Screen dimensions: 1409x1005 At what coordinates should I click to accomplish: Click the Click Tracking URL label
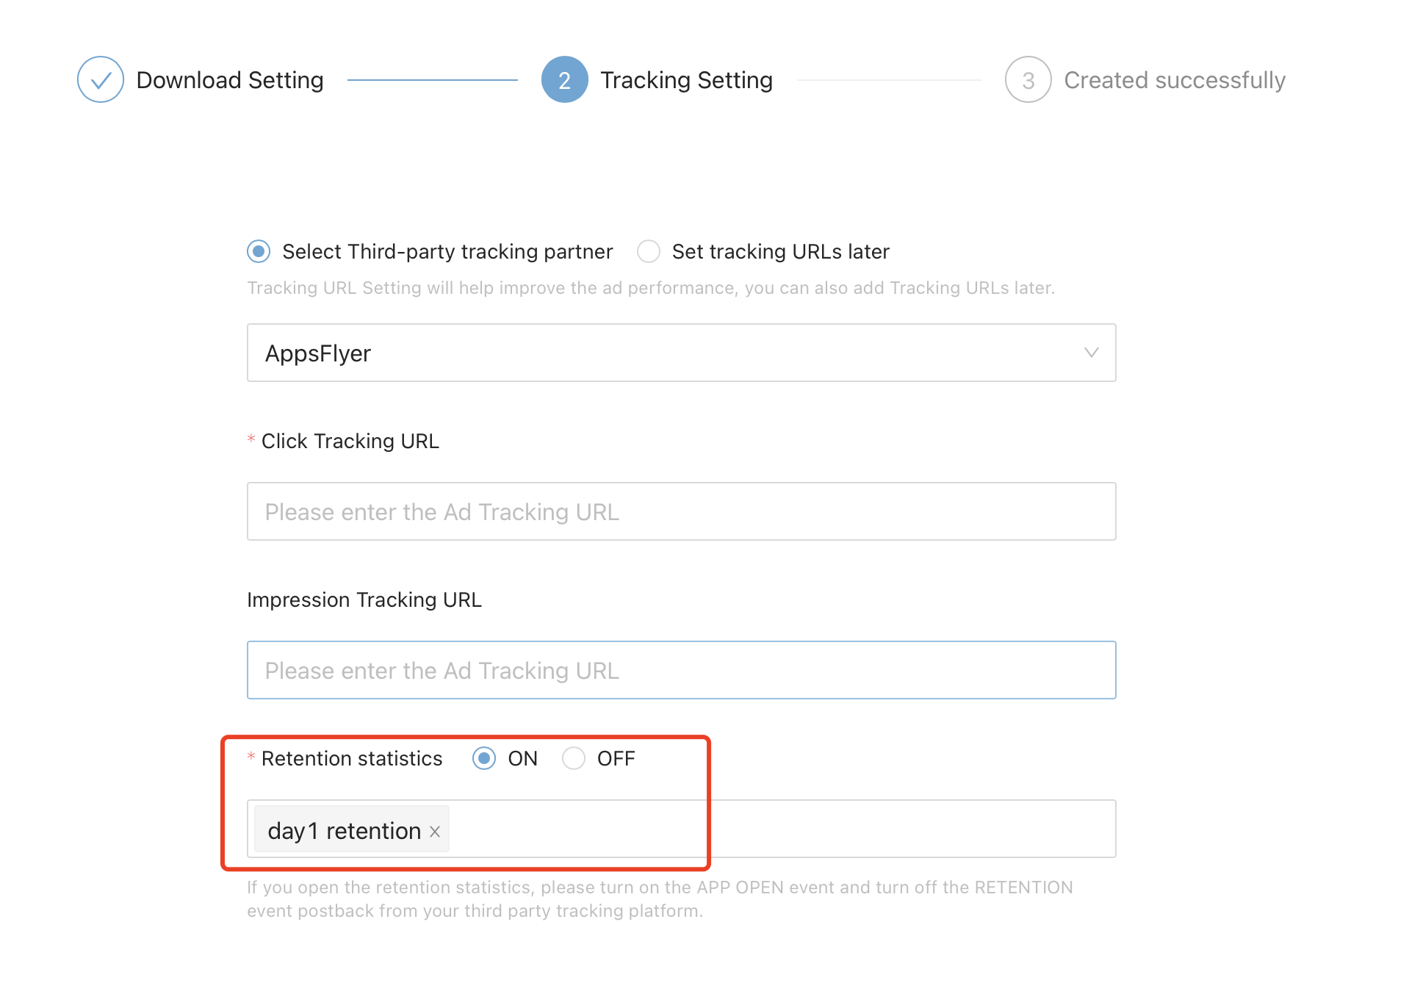350,441
